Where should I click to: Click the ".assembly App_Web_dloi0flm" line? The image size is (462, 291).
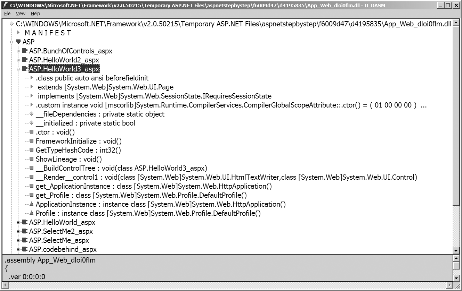pyautogui.click(x=50, y=260)
